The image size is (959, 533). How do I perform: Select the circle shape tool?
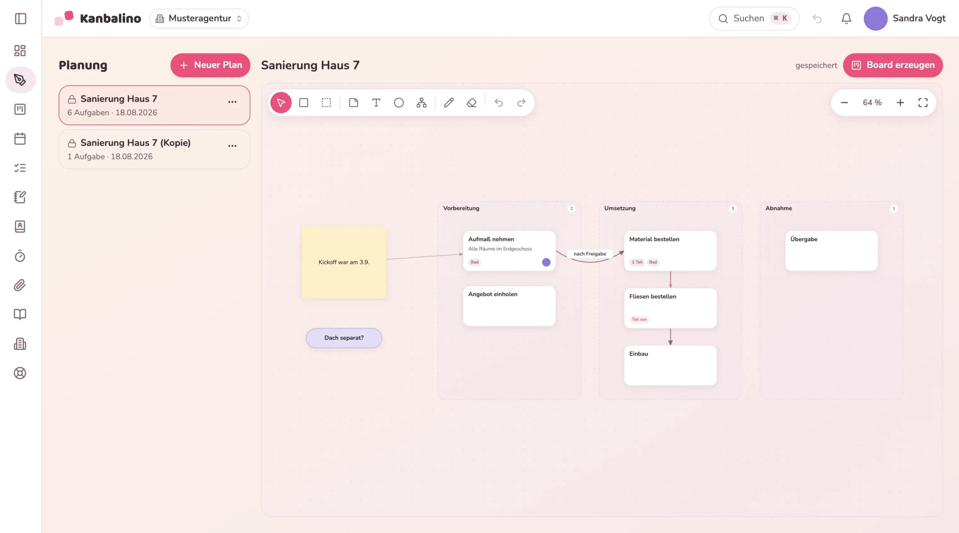(x=399, y=103)
